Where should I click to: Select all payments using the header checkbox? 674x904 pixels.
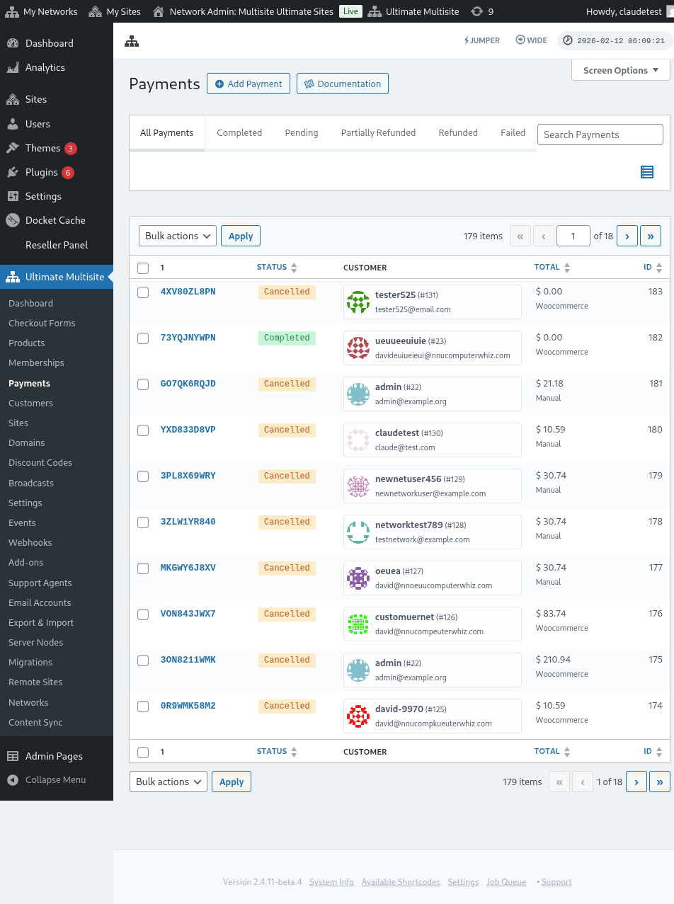coord(143,268)
